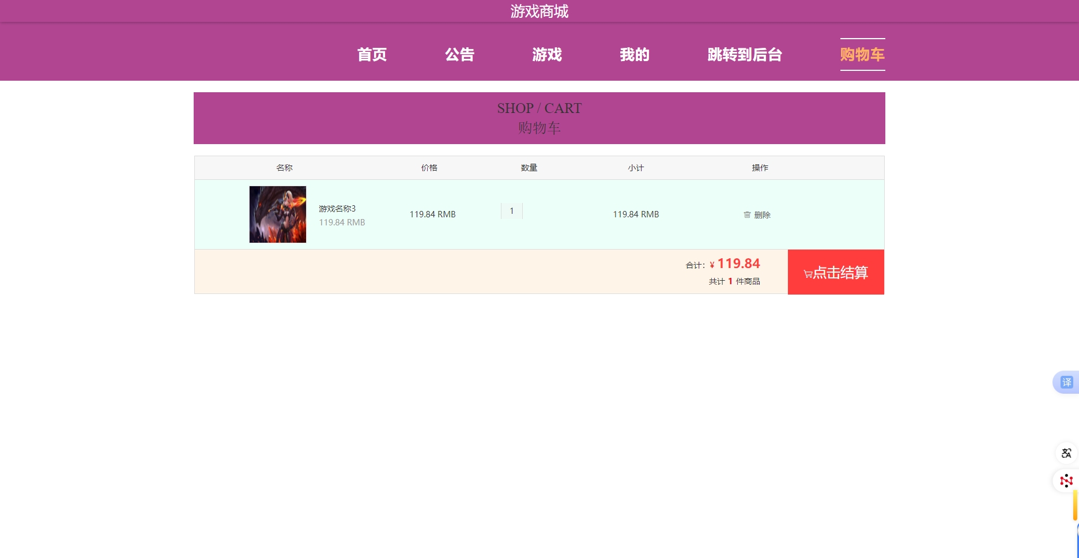Click the shopping cart icon on checkout button
Viewport: 1079px width, 558px height.
click(808, 274)
